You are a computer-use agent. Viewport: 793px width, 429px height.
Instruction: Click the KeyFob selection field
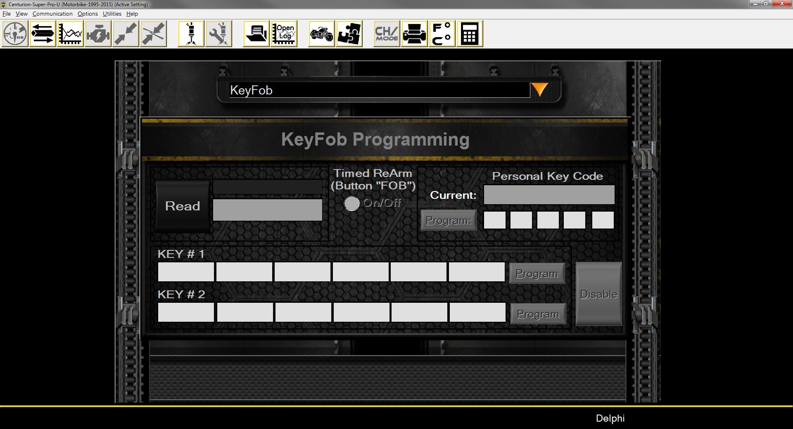(380, 90)
